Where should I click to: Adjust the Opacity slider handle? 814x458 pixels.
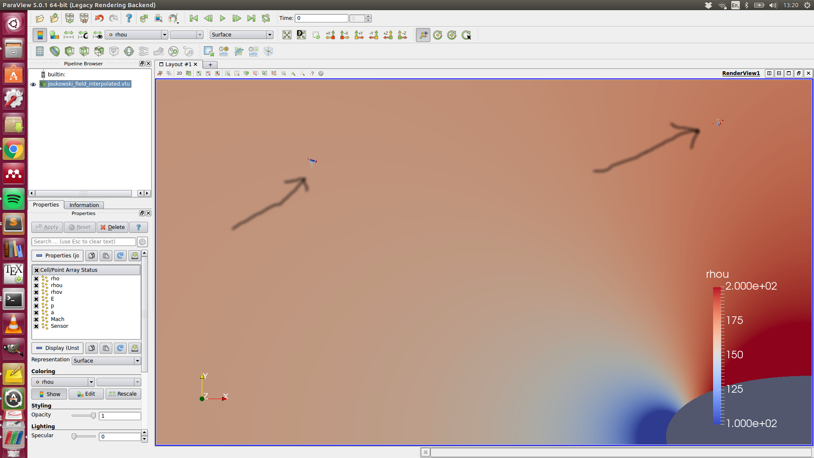93,416
